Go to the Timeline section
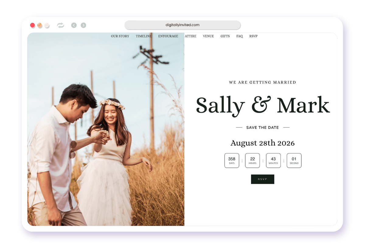Viewport: 365px width, 243px height. click(144, 36)
